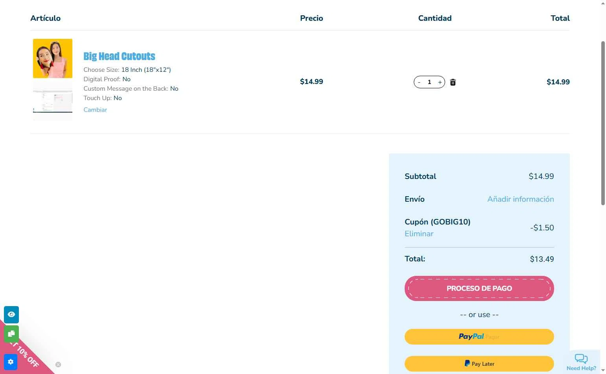Close the 10% OFF promo banner
606x374 pixels.
(x=58, y=365)
